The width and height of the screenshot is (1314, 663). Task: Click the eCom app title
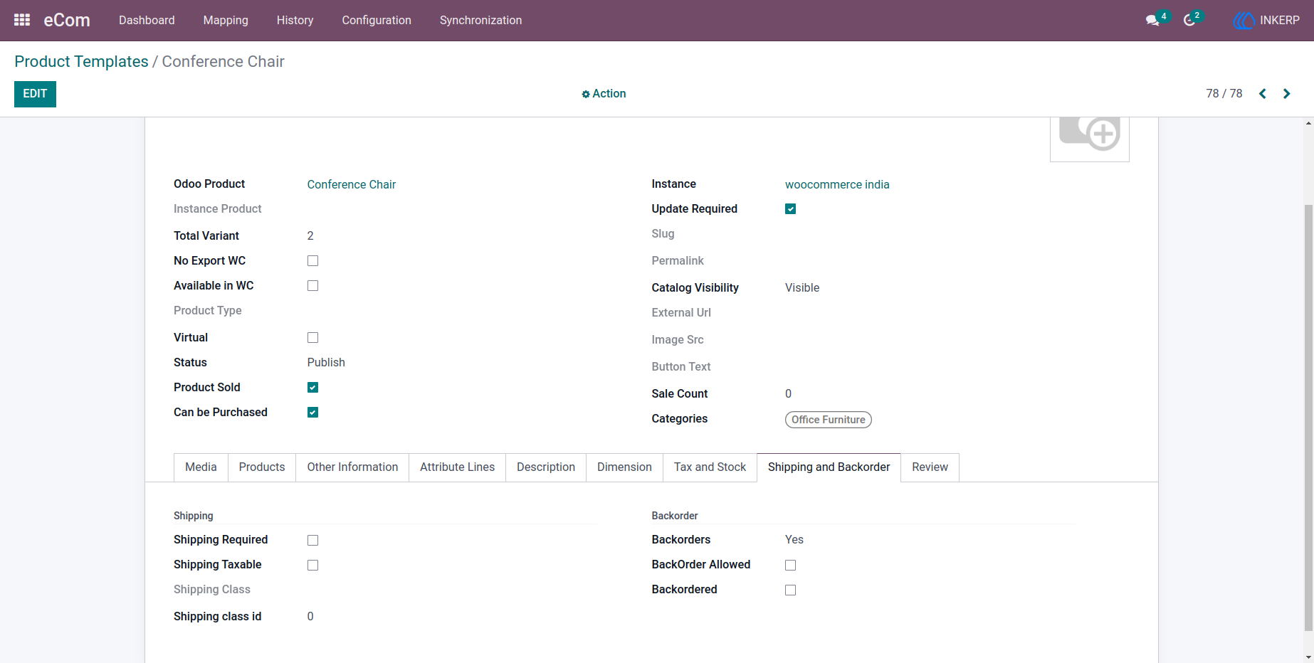pyautogui.click(x=67, y=21)
